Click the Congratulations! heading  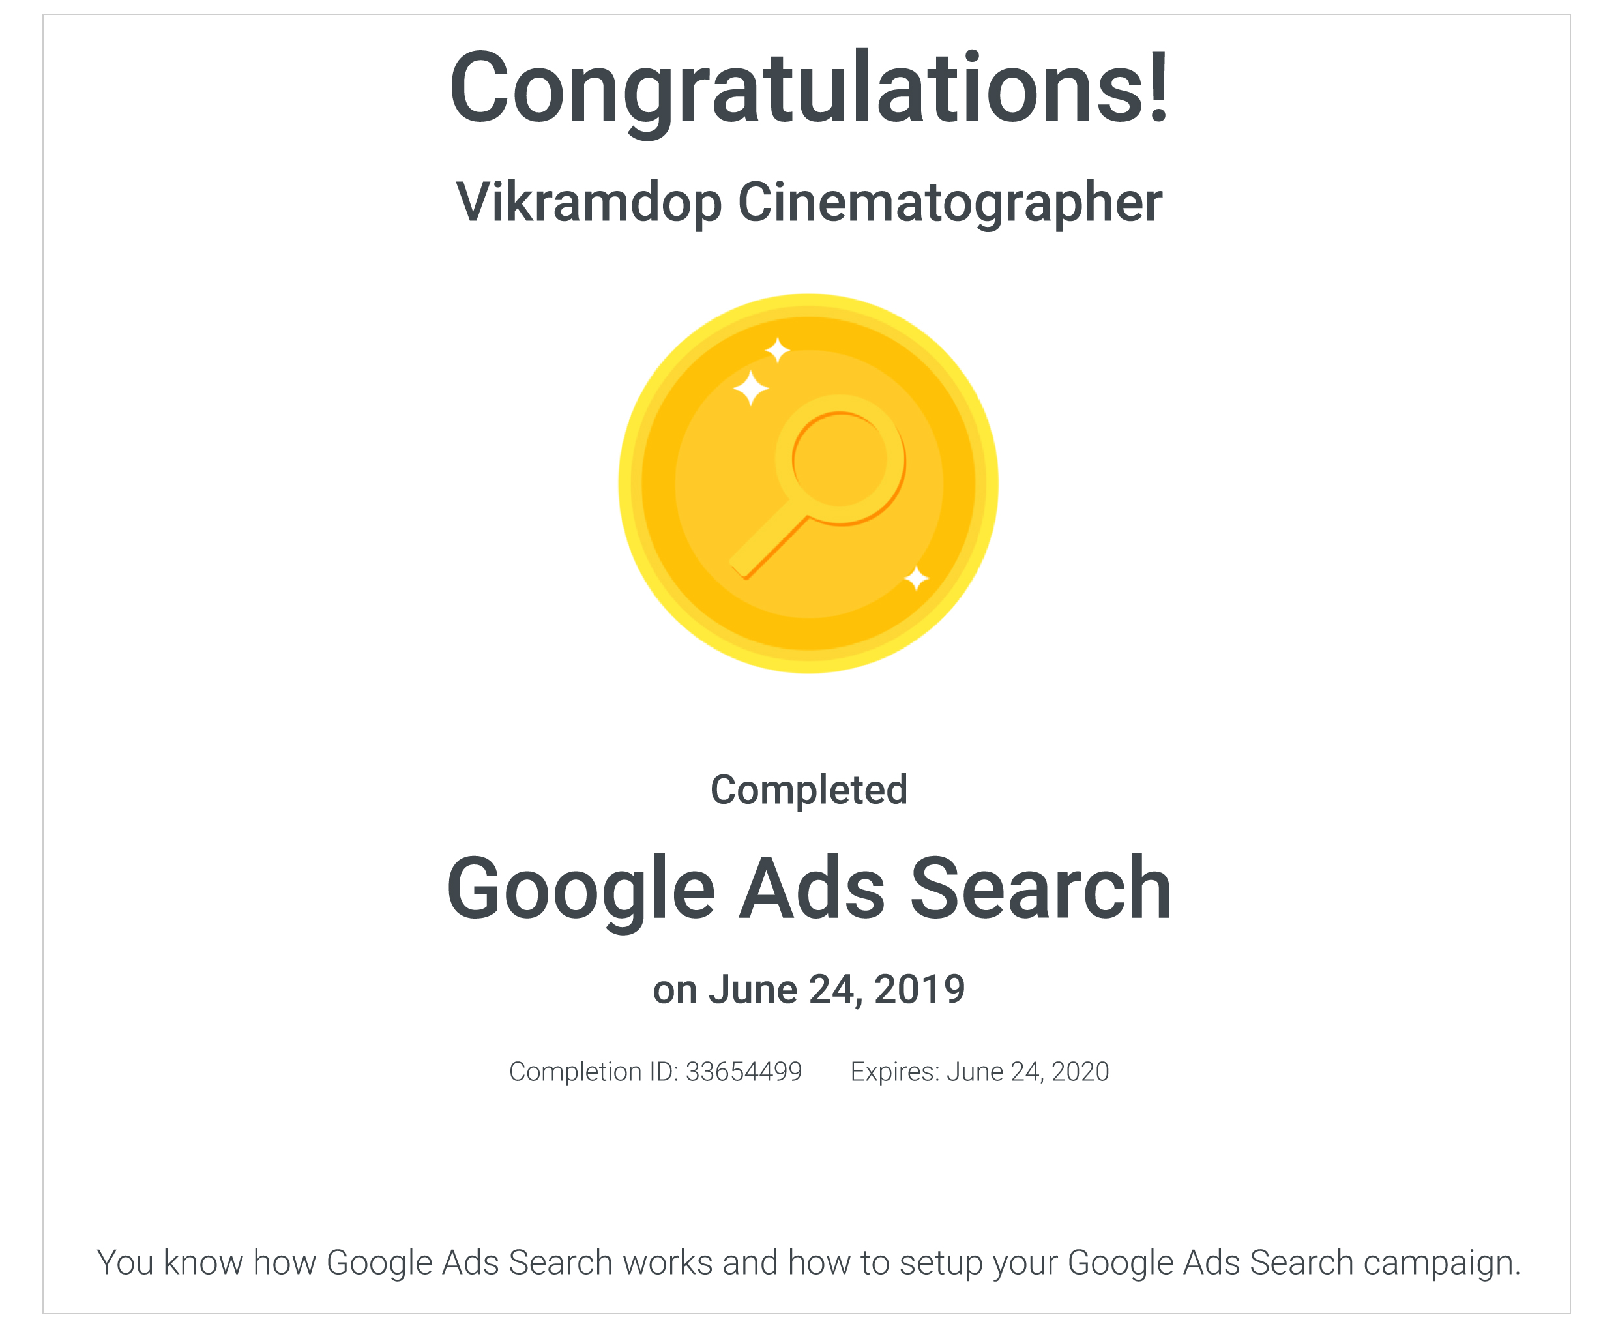point(809,90)
